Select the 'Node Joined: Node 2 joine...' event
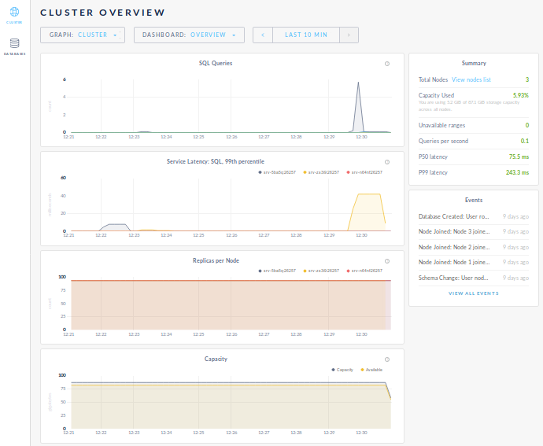Screen dimensions: 543x446 click(474, 247)
